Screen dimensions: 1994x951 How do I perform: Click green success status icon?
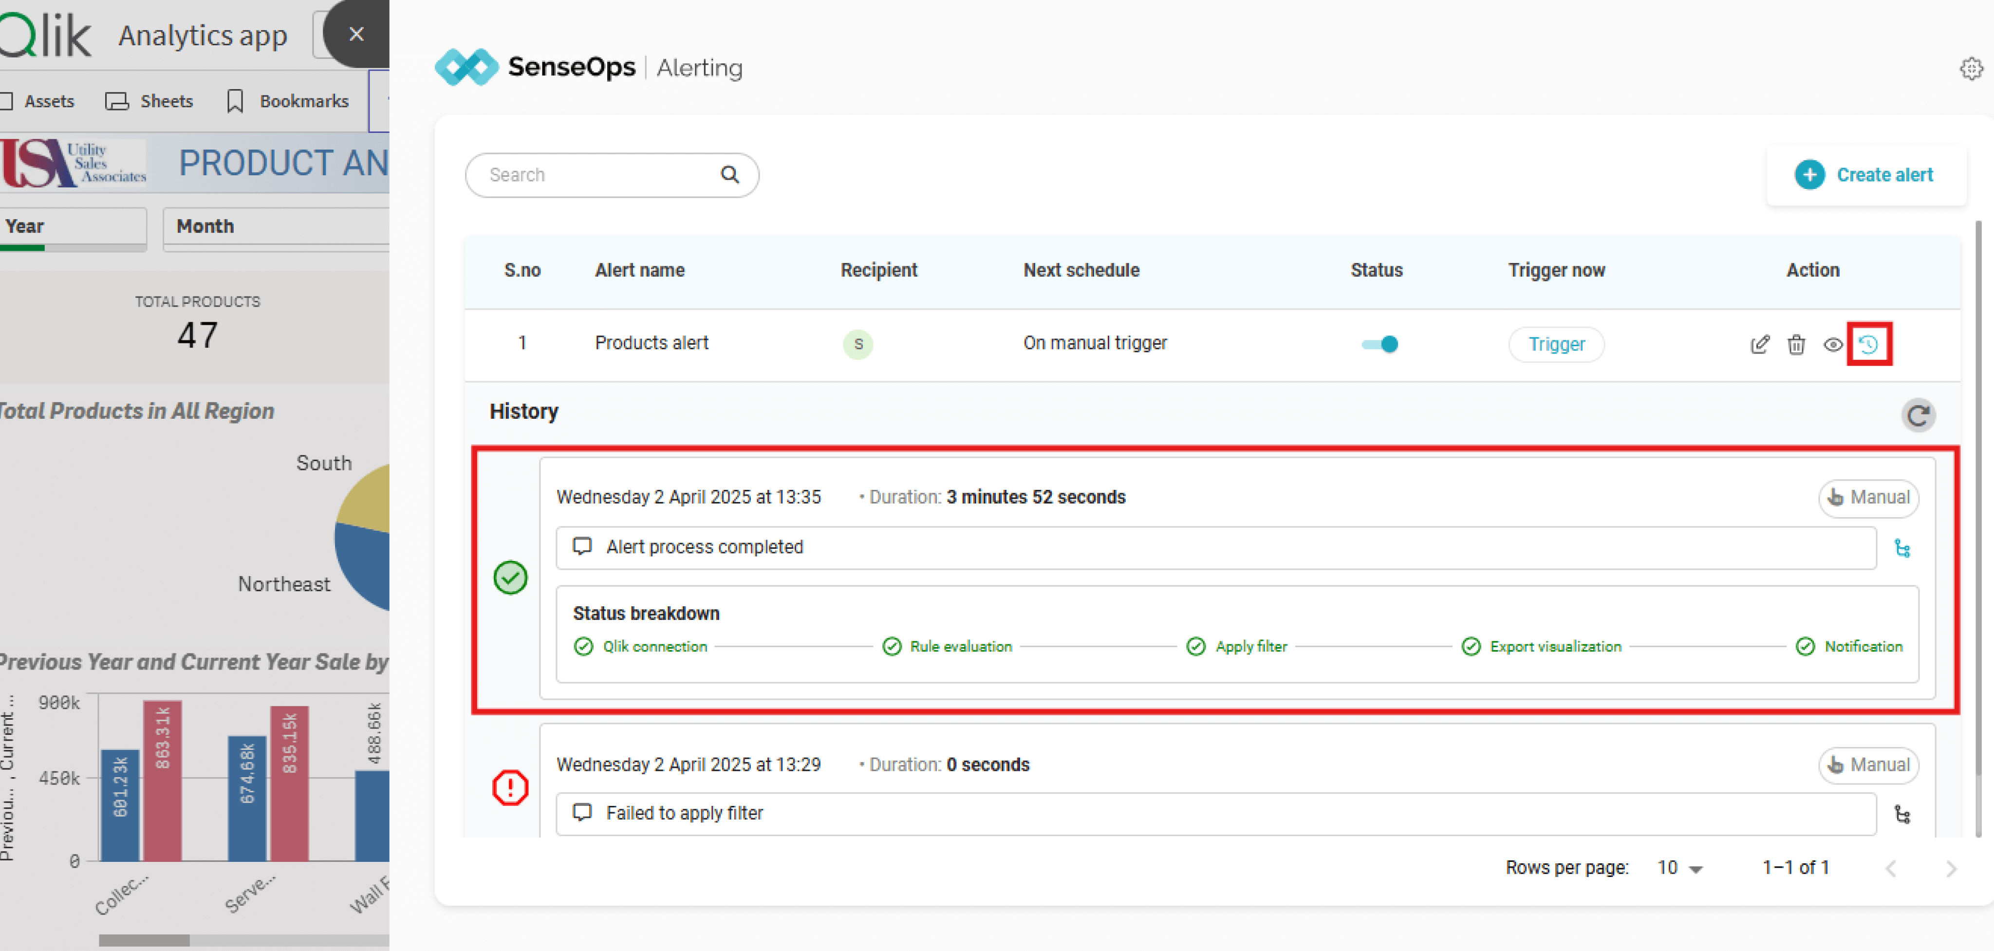click(x=510, y=577)
